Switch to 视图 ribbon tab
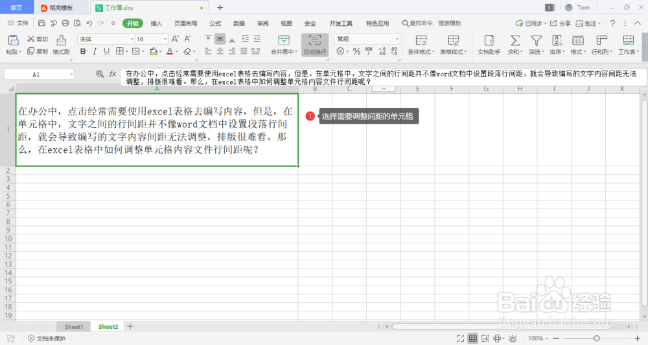The height and width of the screenshot is (345, 648). coord(286,23)
